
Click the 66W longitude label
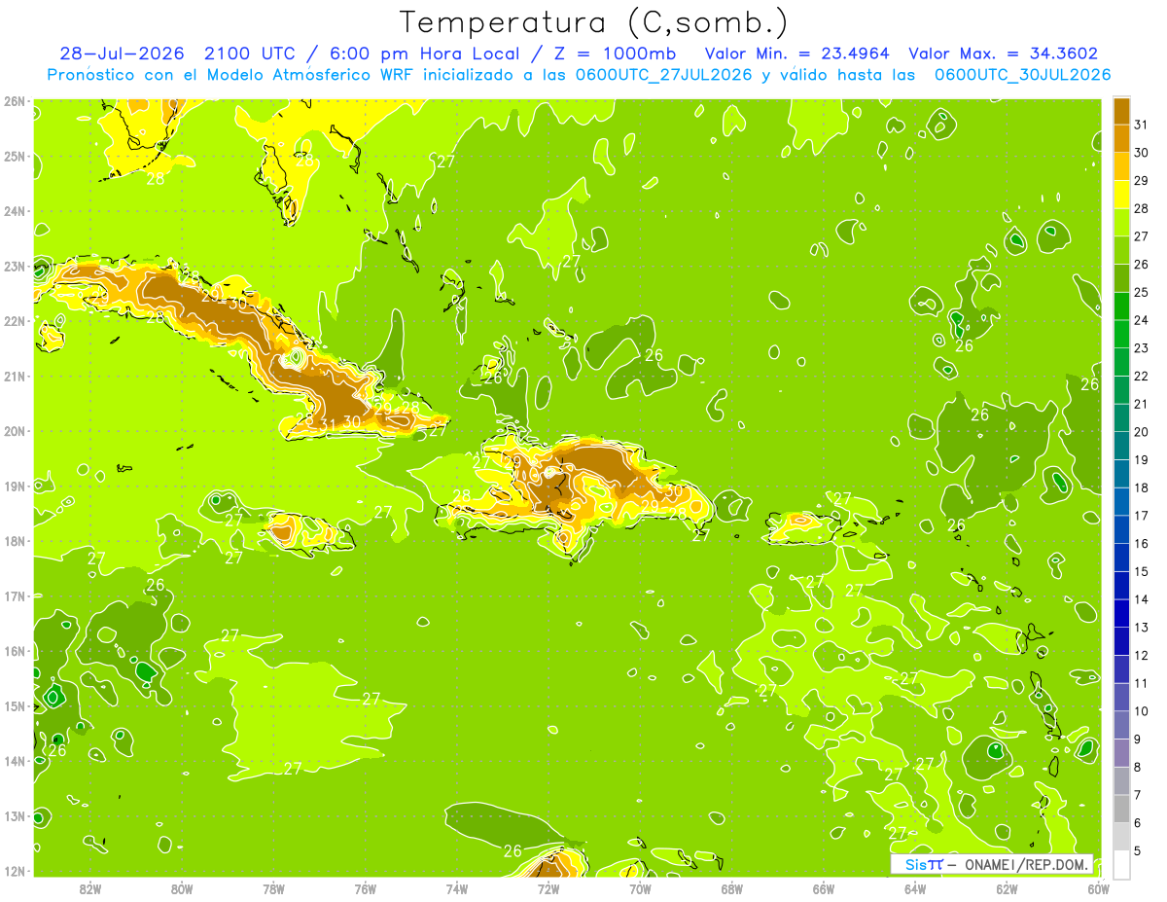click(x=824, y=888)
